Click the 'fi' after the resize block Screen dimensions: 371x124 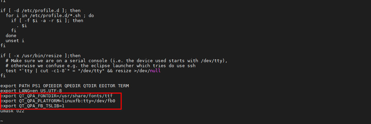pyautogui.click(x=3, y=76)
